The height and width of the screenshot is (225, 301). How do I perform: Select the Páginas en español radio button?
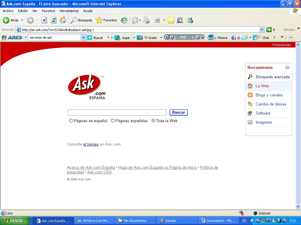click(71, 121)
